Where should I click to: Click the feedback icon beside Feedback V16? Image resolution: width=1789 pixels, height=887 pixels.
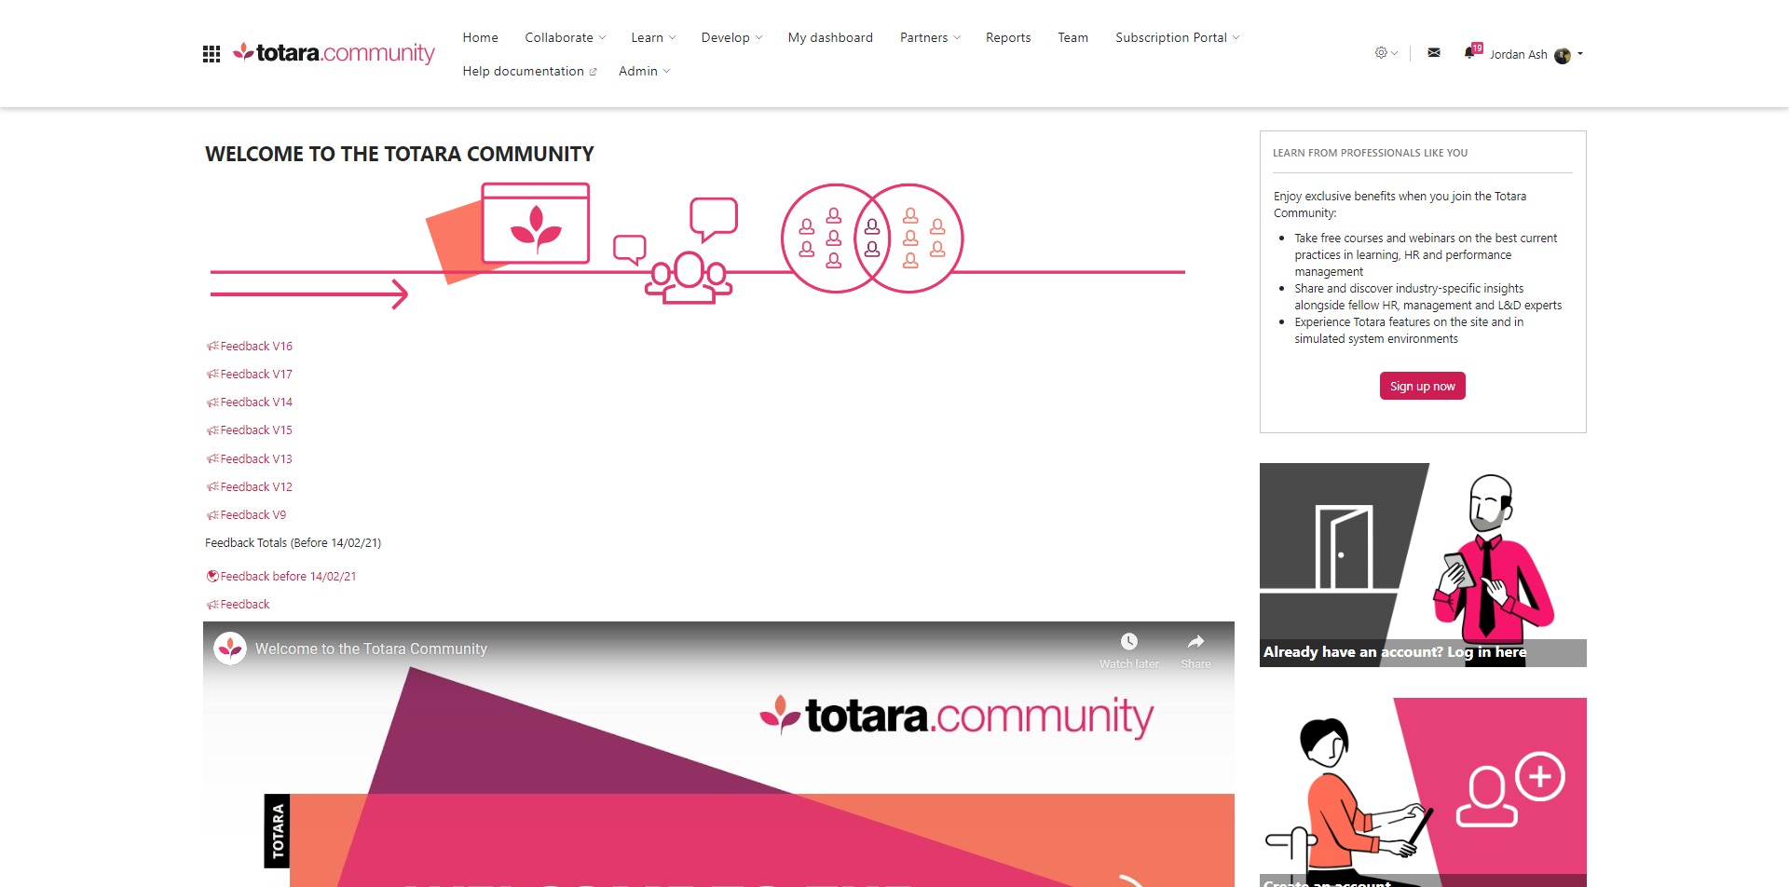coord(212,346)
